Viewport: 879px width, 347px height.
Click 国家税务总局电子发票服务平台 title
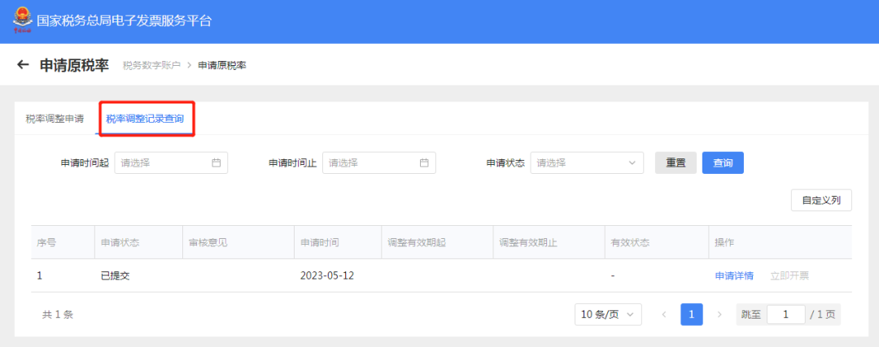124,21
